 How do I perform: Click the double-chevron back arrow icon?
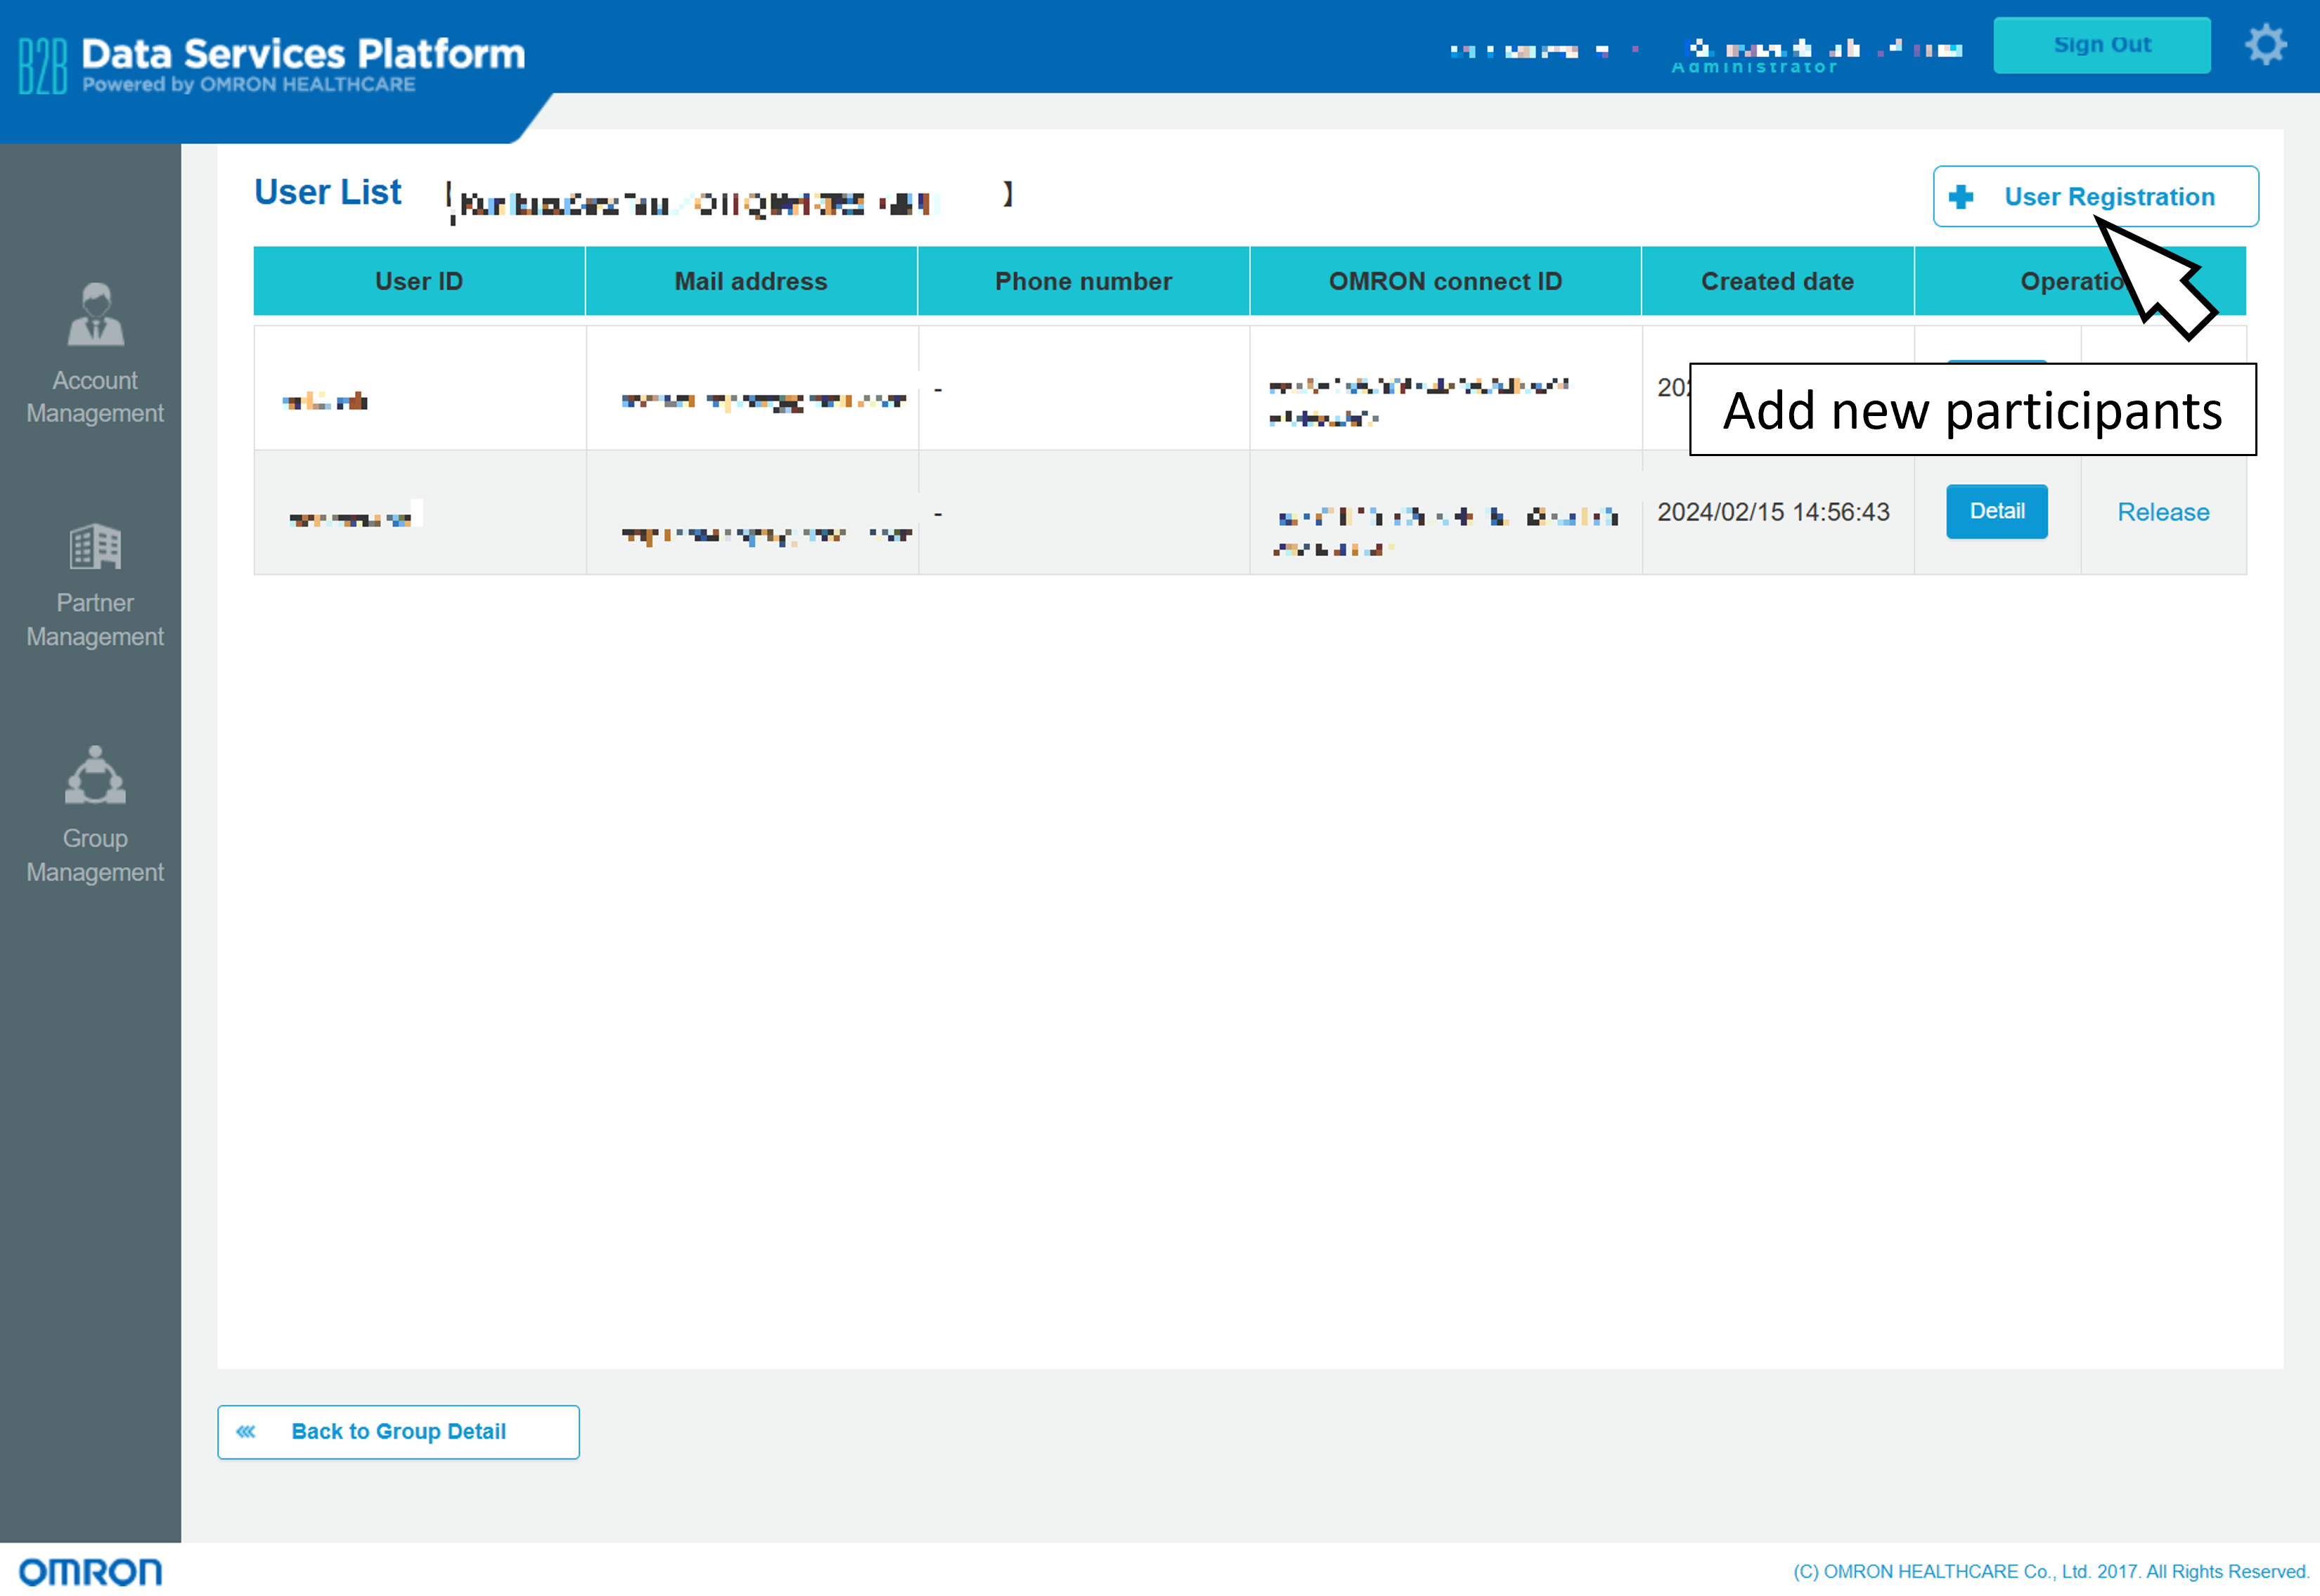(x=246, y=1431)
